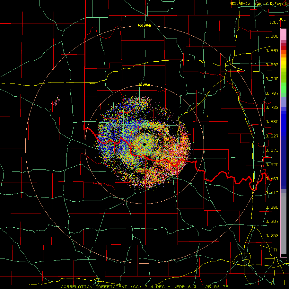Image resolution: width=289 pixels, height=289 pixels.
Task: Click the 0.307 scale value
Action: (x=272, y=222)
